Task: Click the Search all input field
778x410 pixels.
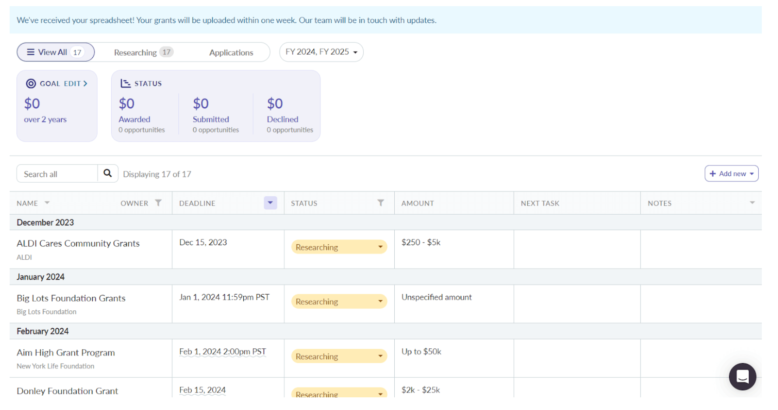Action: click(57, 174)
